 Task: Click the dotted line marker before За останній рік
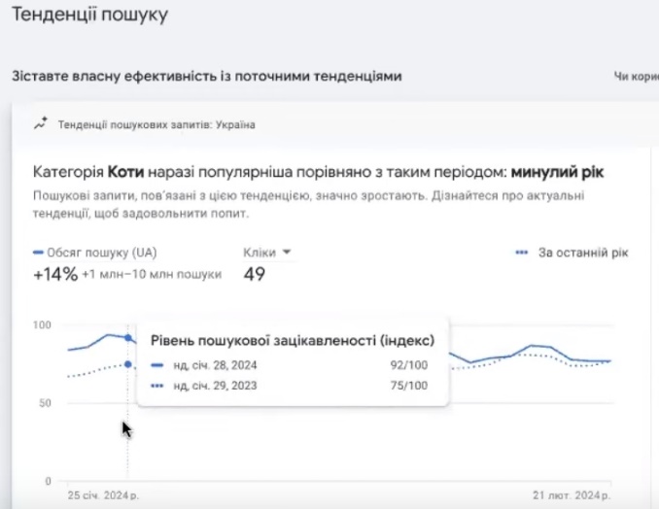pos(523,253)
